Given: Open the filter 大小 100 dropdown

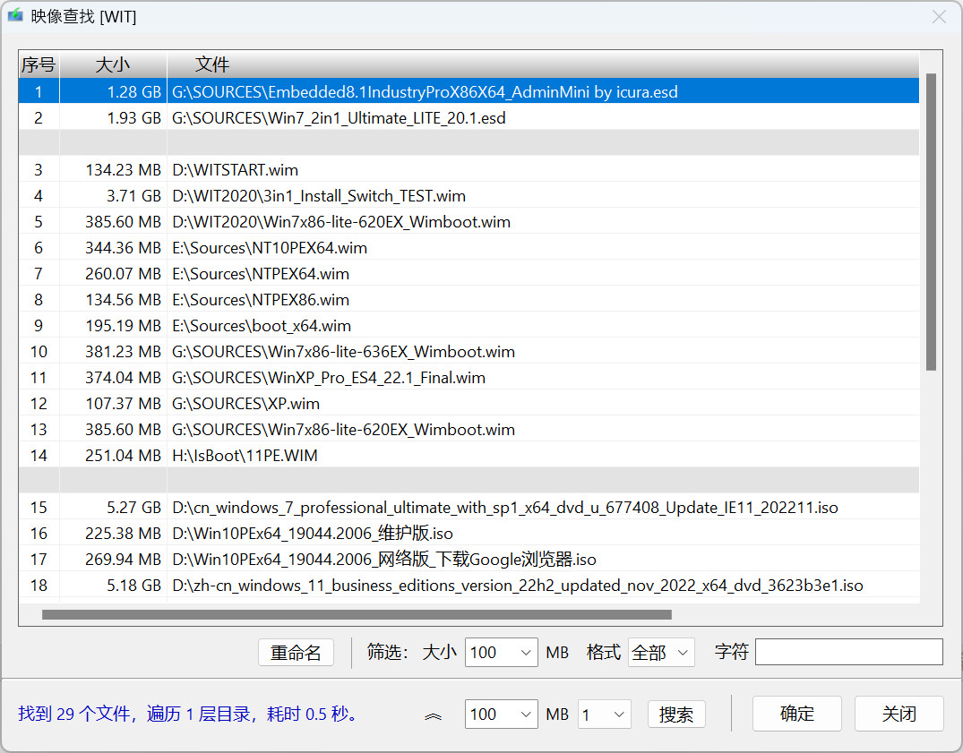Looking at the screenshot, I should coord(501,653).
